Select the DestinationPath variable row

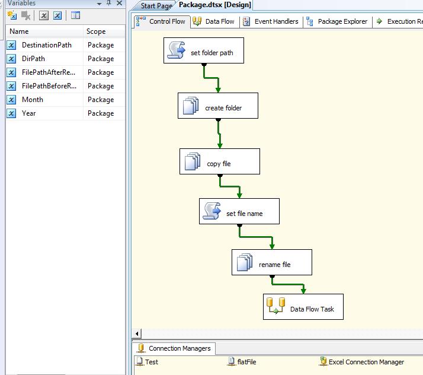point(46,45)
